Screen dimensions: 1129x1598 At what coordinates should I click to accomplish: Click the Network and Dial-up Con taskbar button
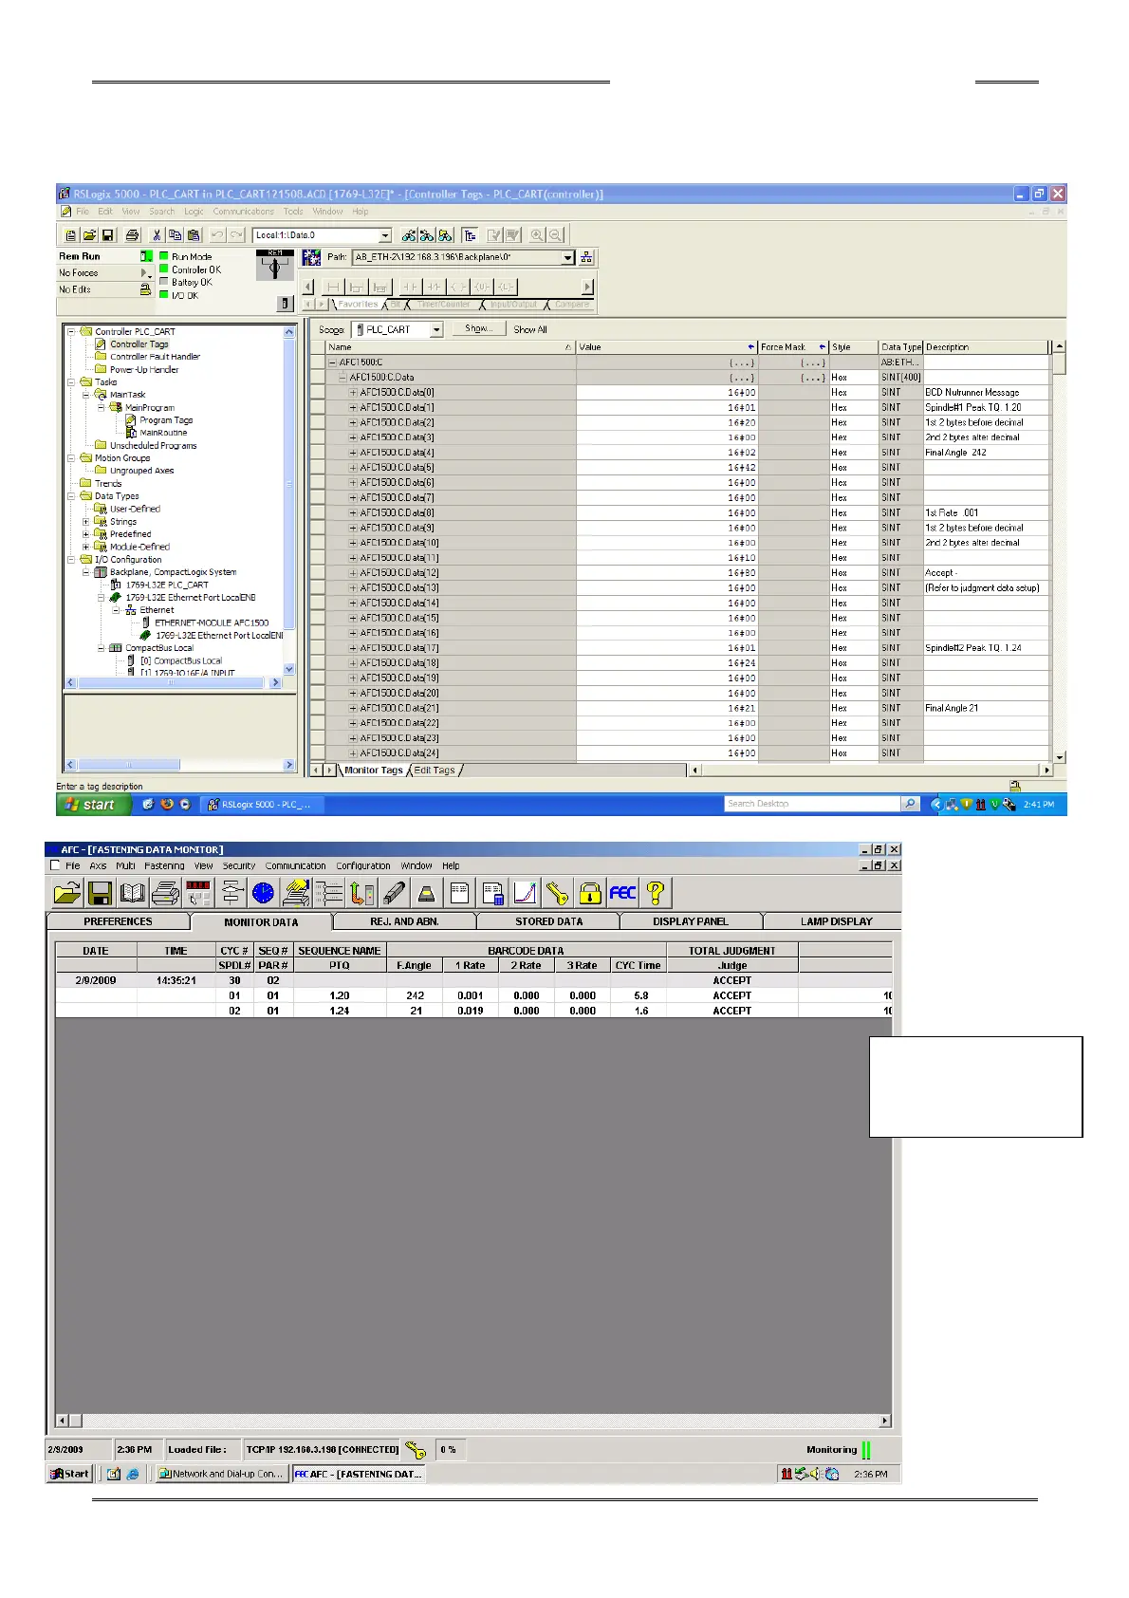tap(221, 1474)
